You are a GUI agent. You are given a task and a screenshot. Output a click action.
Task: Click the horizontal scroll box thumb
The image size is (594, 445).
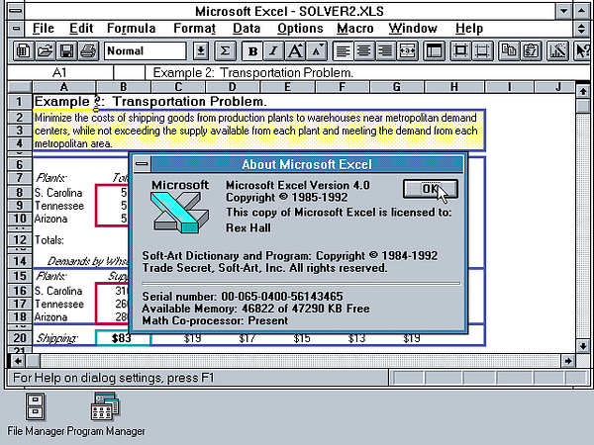click(x=33, y=361)
